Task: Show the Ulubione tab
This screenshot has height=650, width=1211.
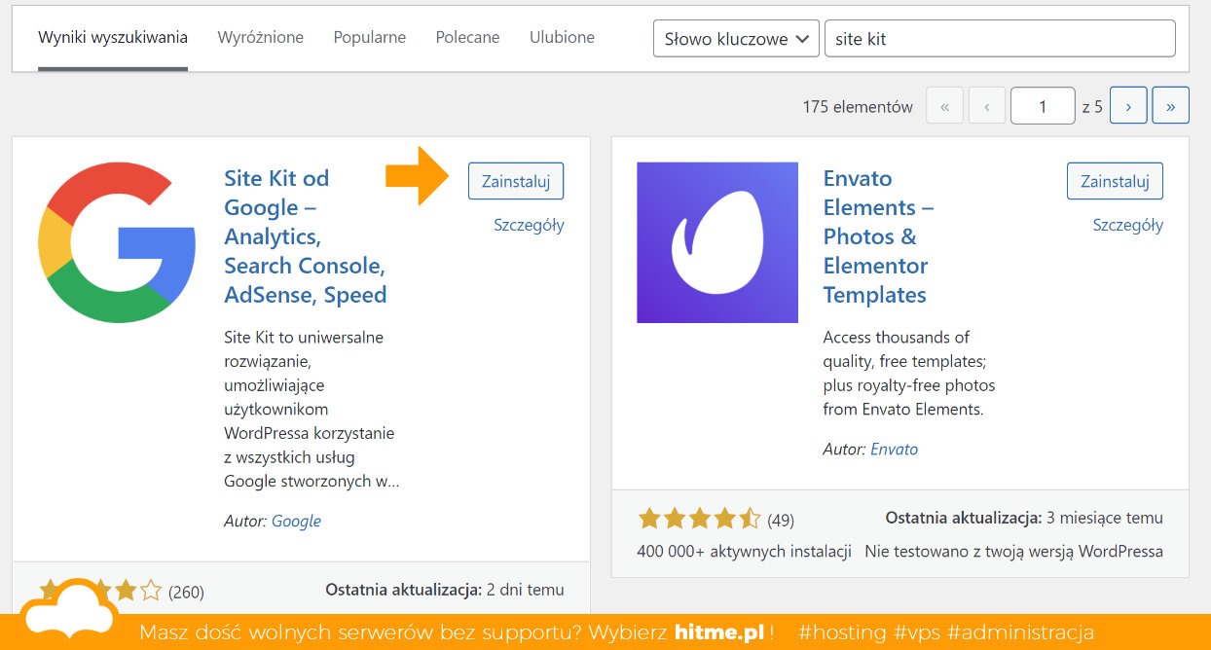Action: point(562,37)
